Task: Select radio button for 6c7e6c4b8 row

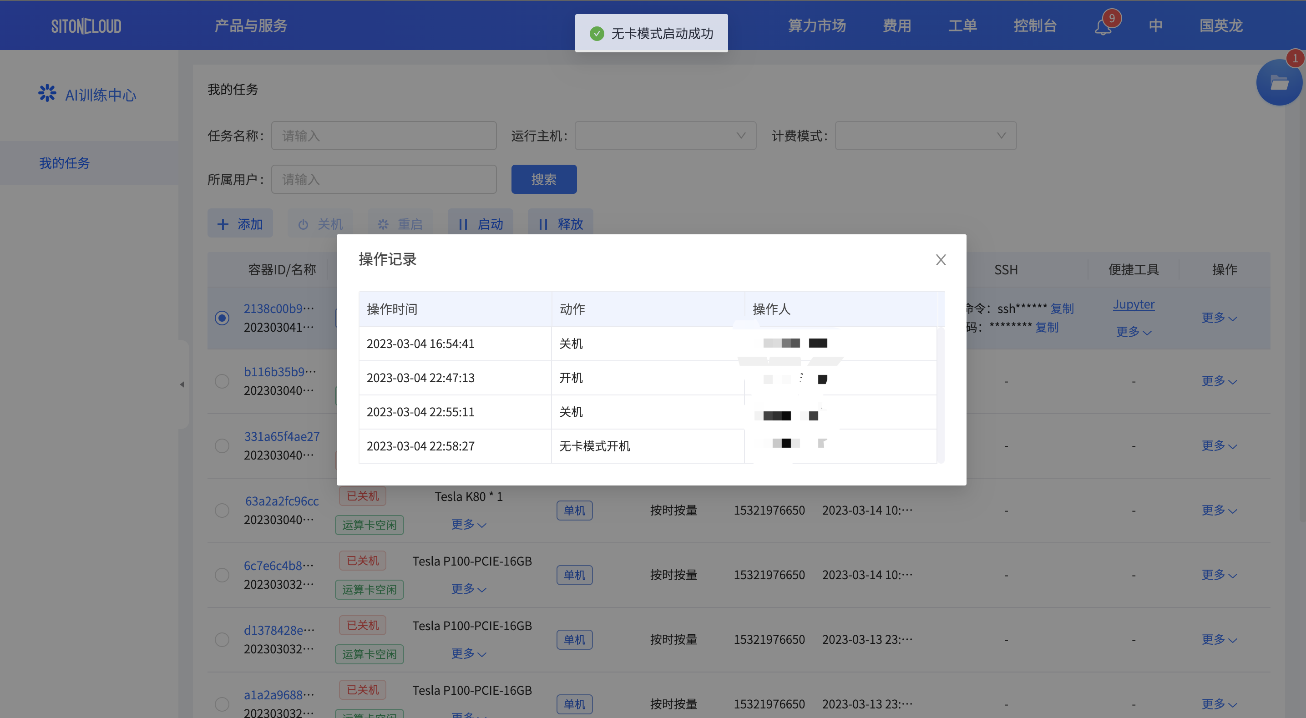Action: pyautogui.click(x=222, y=575)
